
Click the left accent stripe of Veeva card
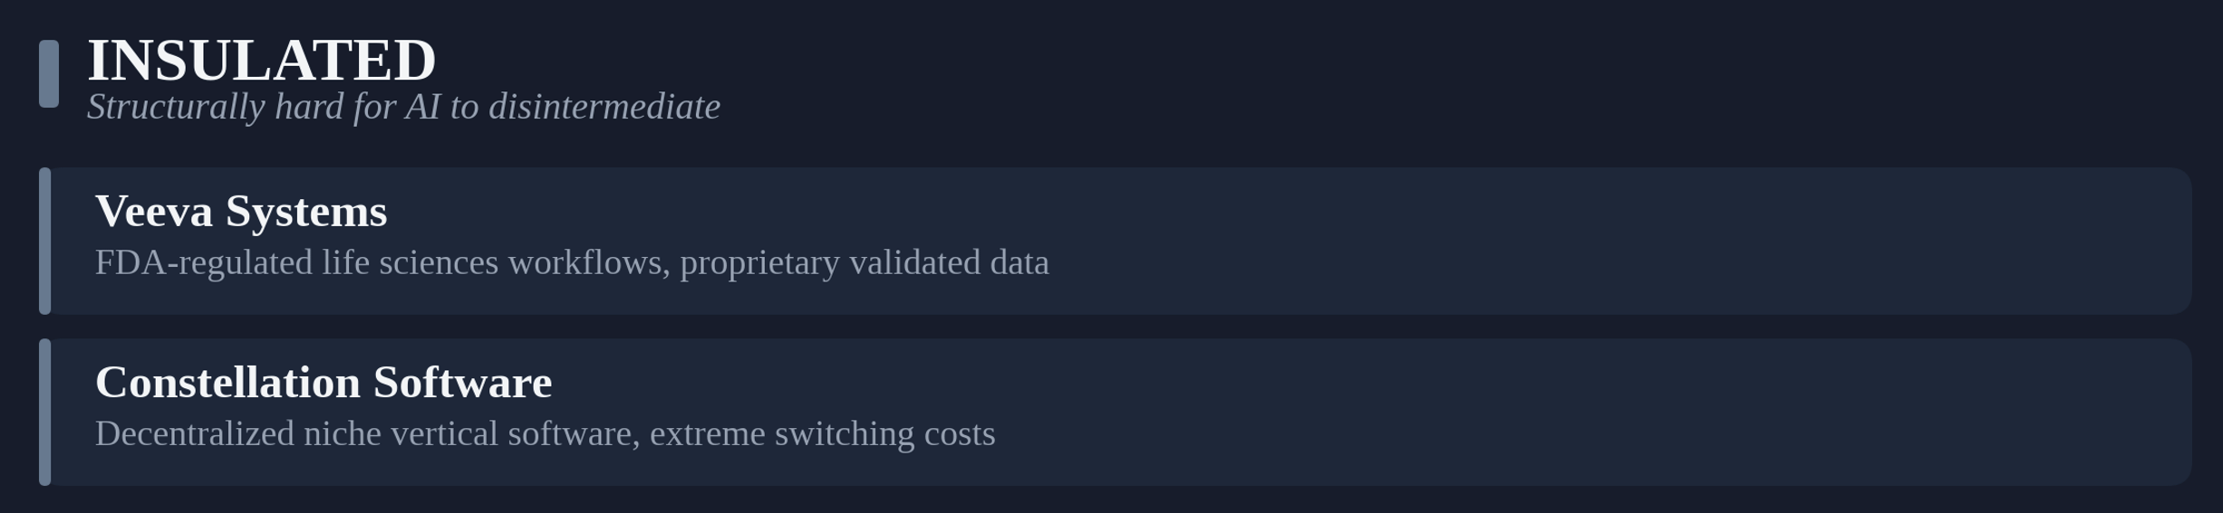click(x=45, y=241)
